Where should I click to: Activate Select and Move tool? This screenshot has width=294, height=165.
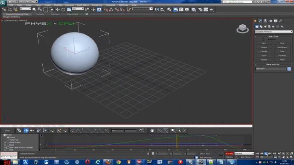pyautogui.click(x=57, y=9)
